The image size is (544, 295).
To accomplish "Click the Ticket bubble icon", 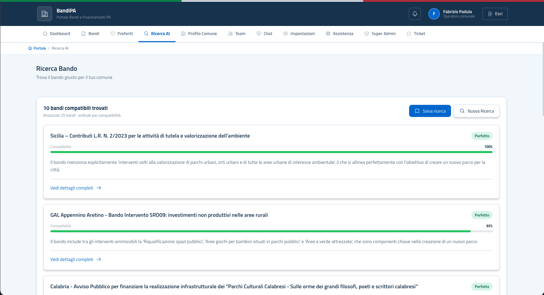I will (x=409, y=34).
